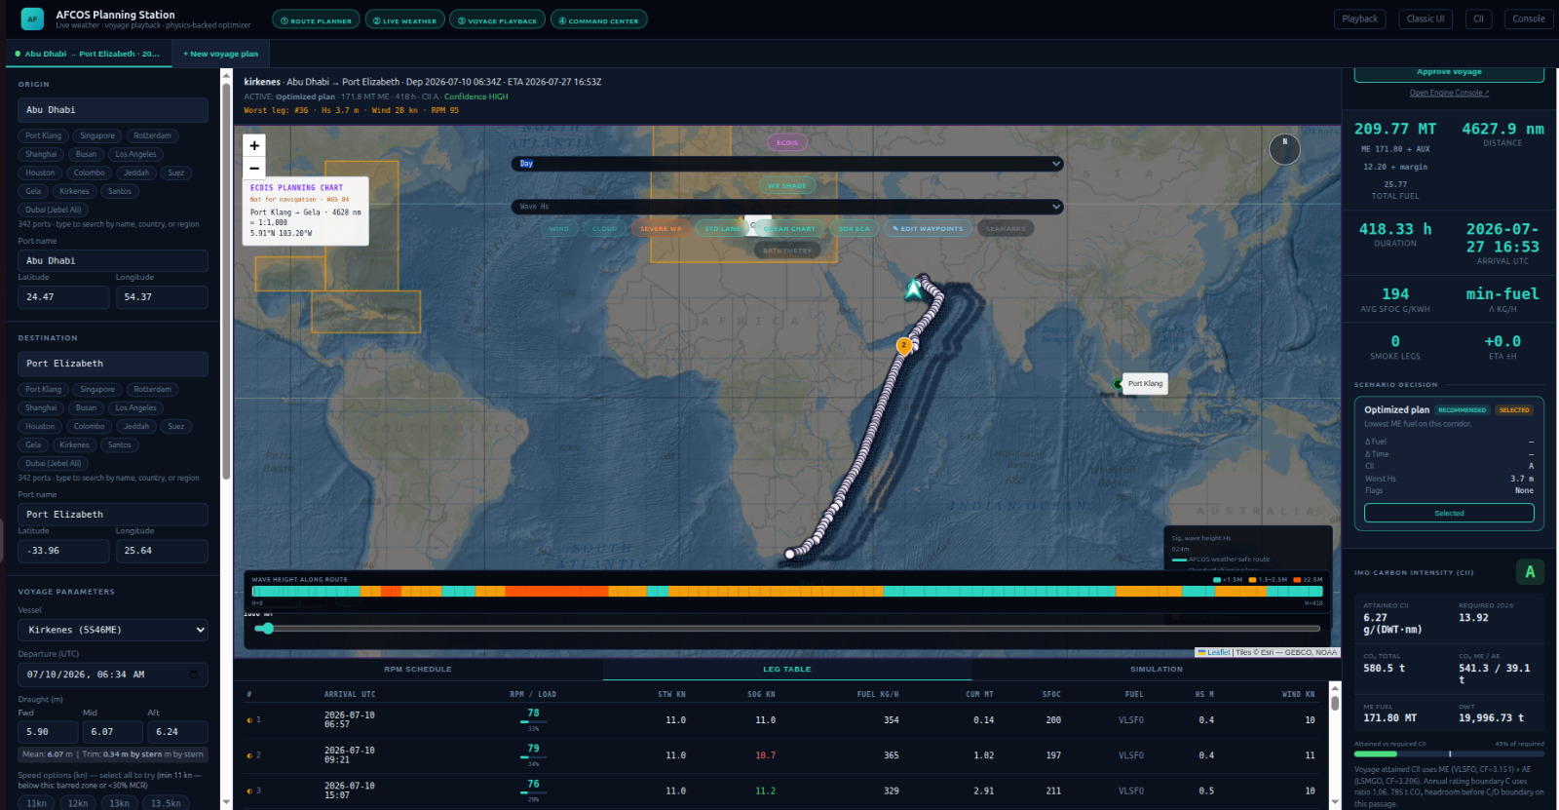Toggle WX SHADE overlay
The image size is (1559, 810).
point(787,185)
